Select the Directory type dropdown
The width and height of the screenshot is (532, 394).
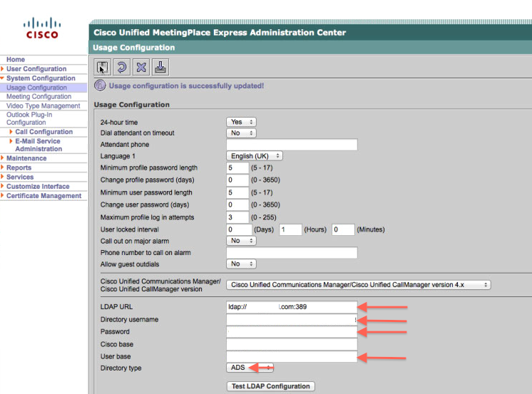click(249, 368)
